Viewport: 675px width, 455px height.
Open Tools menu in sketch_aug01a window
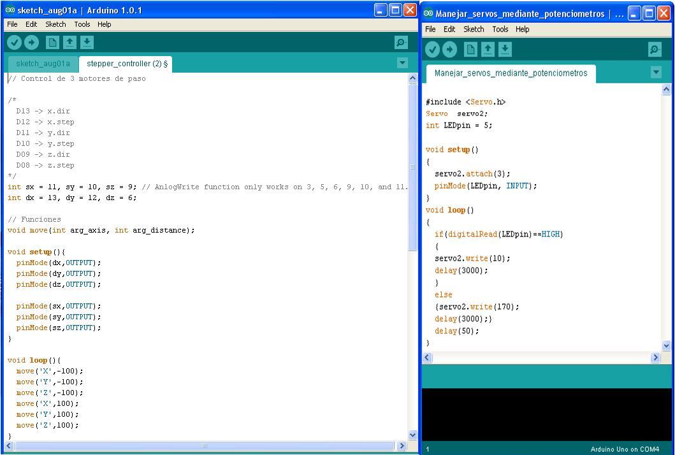[x=82, y=24]
